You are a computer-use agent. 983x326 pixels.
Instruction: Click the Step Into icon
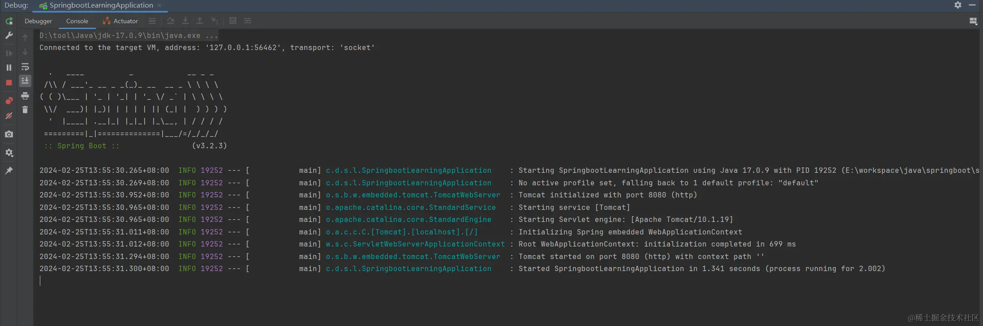coord(185,21)
